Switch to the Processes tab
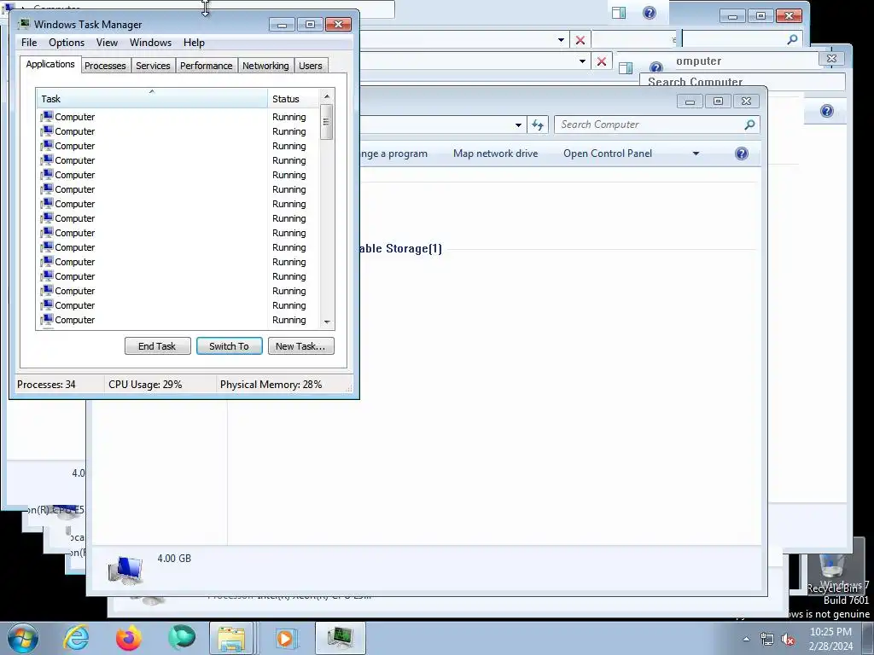The width and height of the screenshot is (874, 655). [105, 66]
